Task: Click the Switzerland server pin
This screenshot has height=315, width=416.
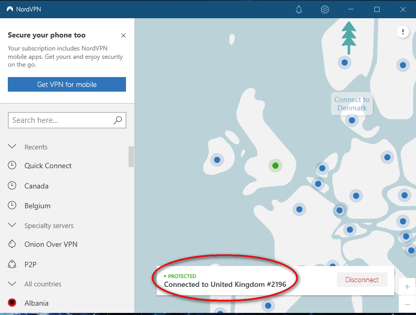Action: pos(350,230)
